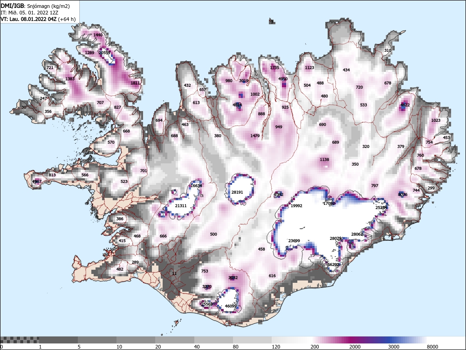
Task: Click the value label 25569
Action: tap(207, 304)
